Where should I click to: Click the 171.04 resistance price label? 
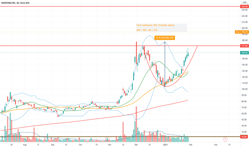[244, 46]
